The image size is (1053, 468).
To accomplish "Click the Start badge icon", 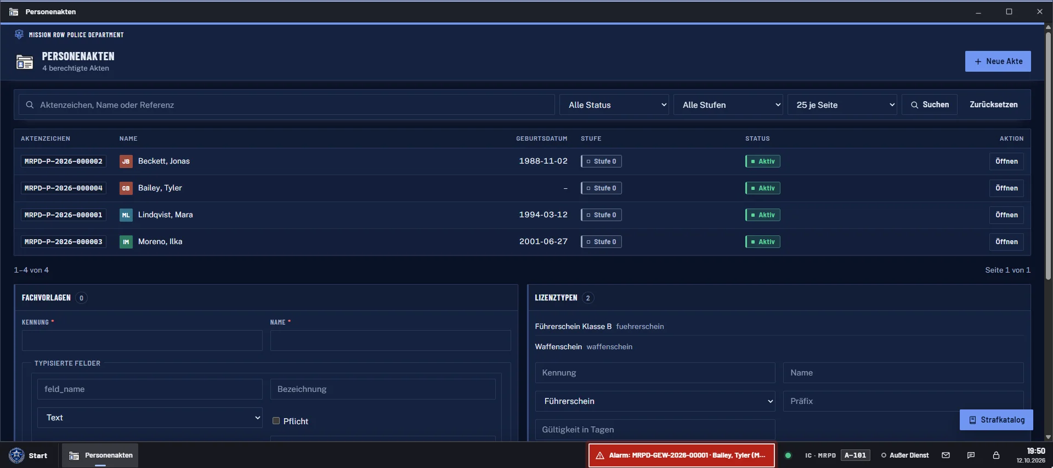I will click(17, 455).
